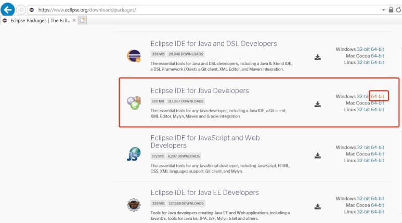Click the 113,867 DOWNLOADS badge
Screen dimensions: 402x223
point(186,101)
